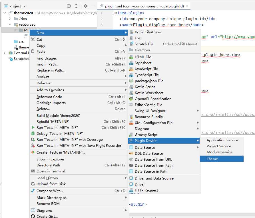Click Show in Explorer
The image size is (255, 218).
pos(79,159)
